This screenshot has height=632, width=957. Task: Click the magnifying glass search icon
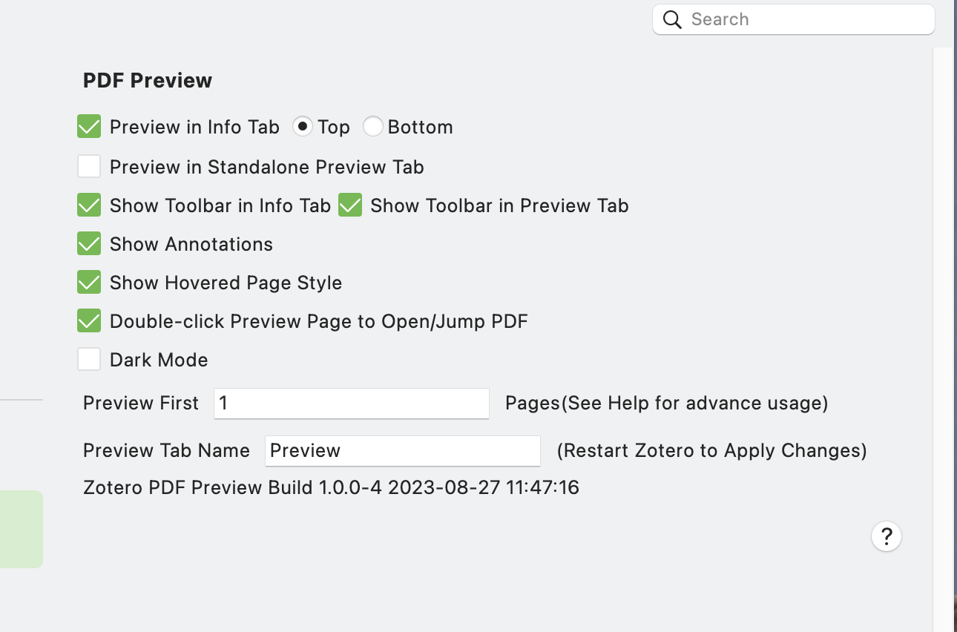[x=671, y=19]
